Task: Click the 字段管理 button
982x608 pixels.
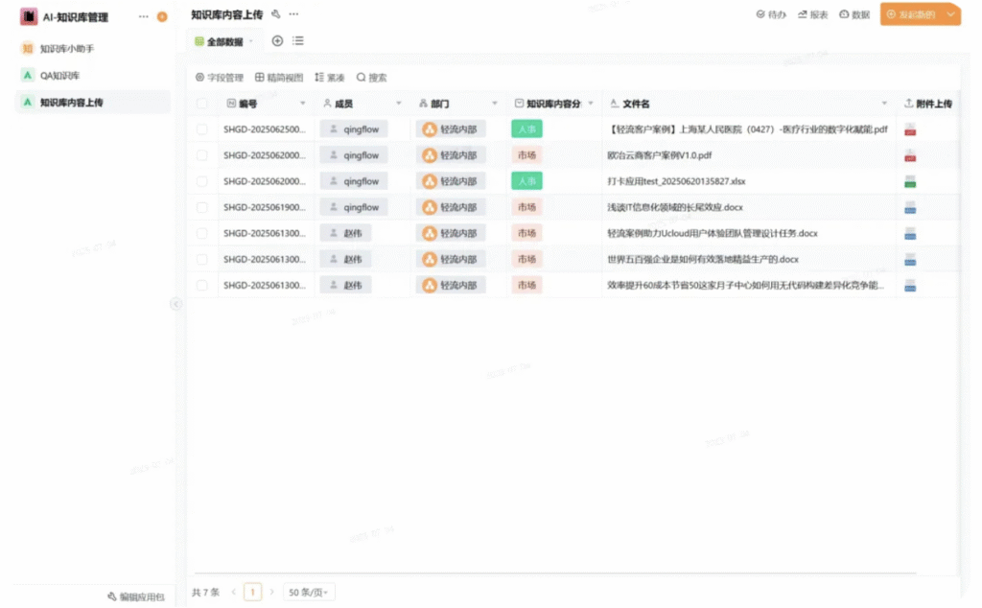Action: pos(220,78)
